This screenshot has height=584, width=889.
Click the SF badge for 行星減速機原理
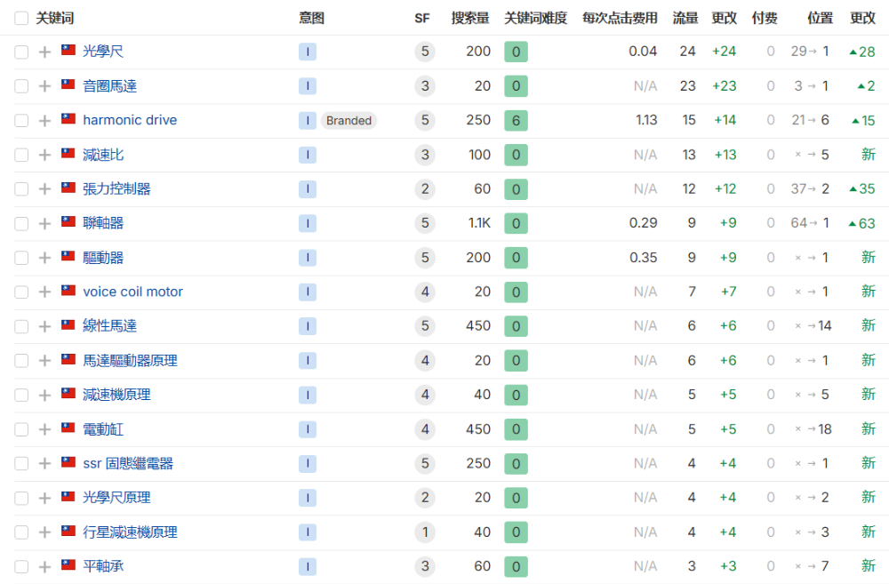point(425,532)
